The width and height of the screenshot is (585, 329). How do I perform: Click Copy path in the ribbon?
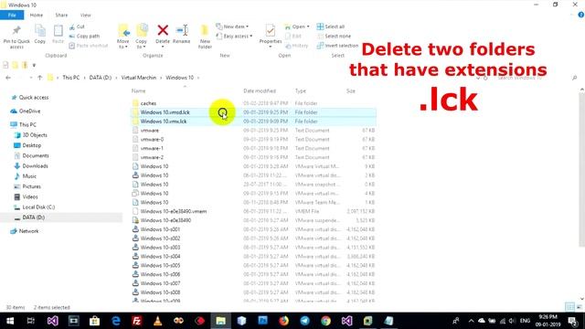point(84,37)
